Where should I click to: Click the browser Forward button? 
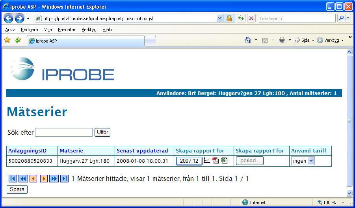[x=19, y=19]
